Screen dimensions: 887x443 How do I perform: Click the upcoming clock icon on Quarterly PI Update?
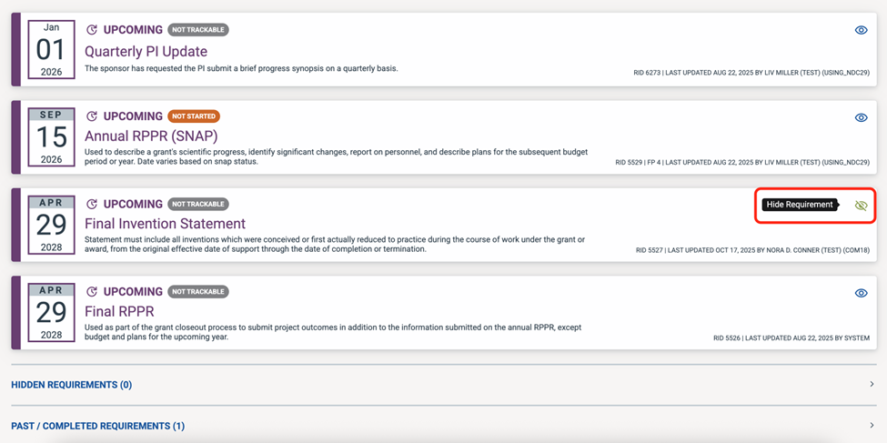[x=92, y=30]
